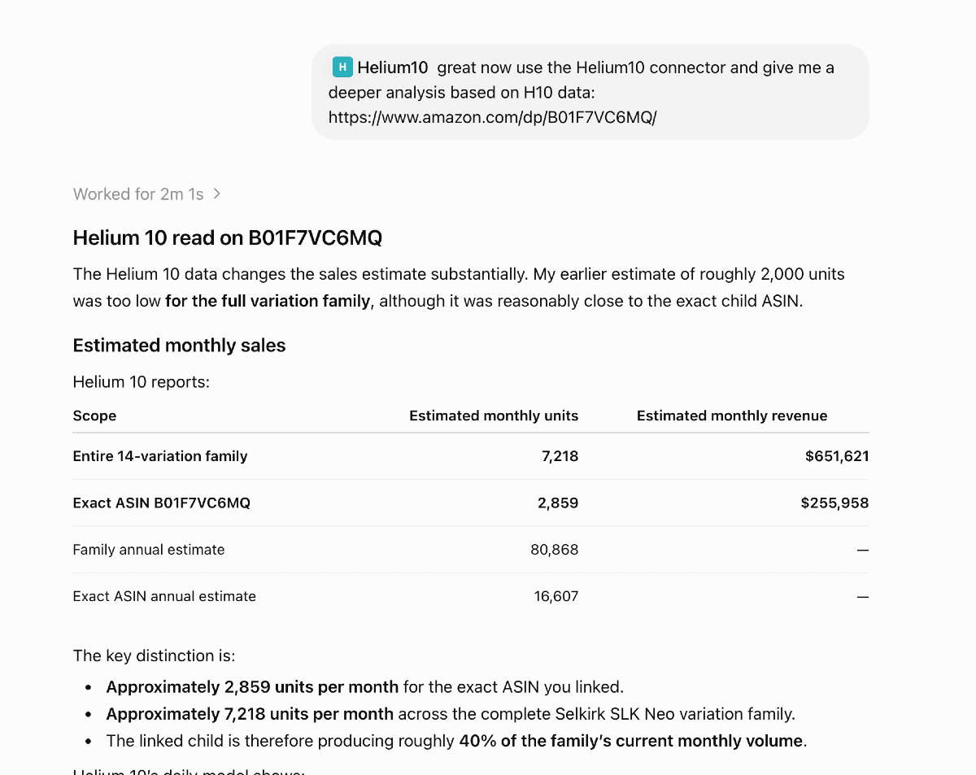Click the Scope column header
This screenshot has height=775, width=976.
[94, 416]
